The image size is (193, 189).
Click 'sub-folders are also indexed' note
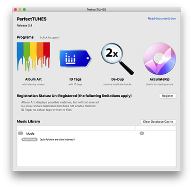57,139
